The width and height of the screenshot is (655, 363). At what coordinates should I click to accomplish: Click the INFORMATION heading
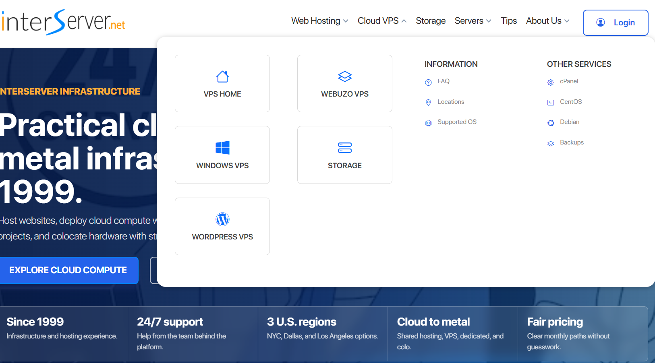point(451,64)
